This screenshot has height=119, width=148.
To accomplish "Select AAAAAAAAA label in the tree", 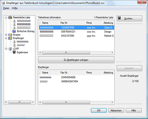I will (x=24, y=21).
